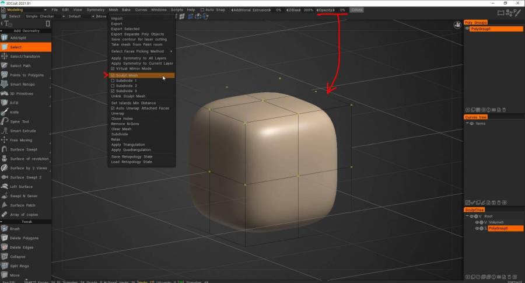Screen dimensions: 525x283
Task: Enable the Subdivide 1 checkbox
Action: click(x=113, y=81)
